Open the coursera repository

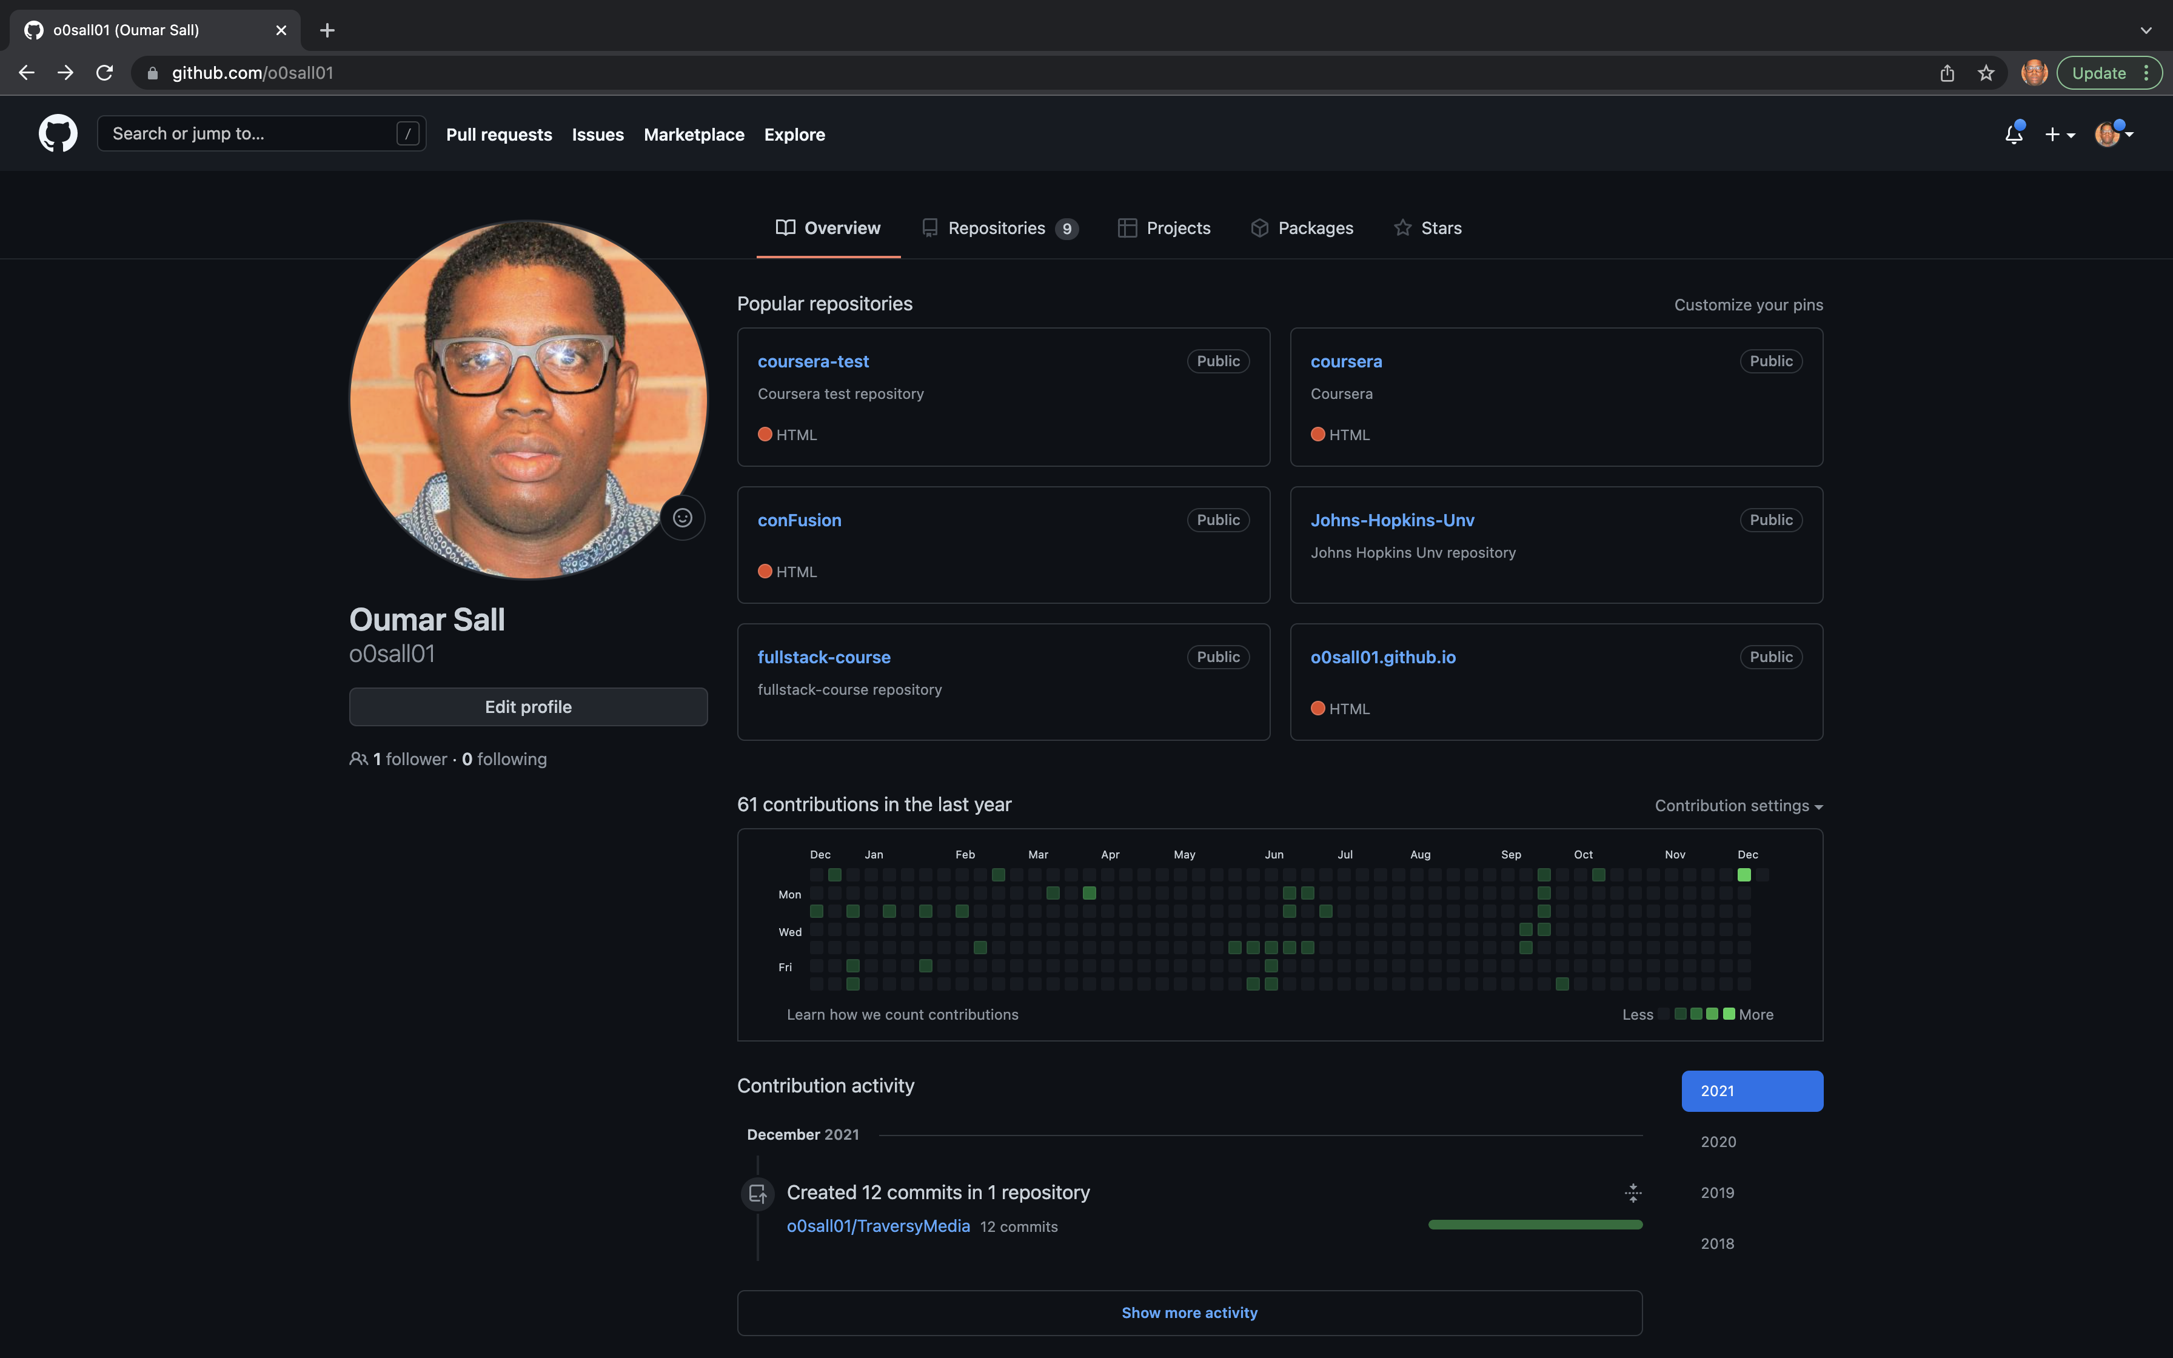click(x=1346, y=361)
